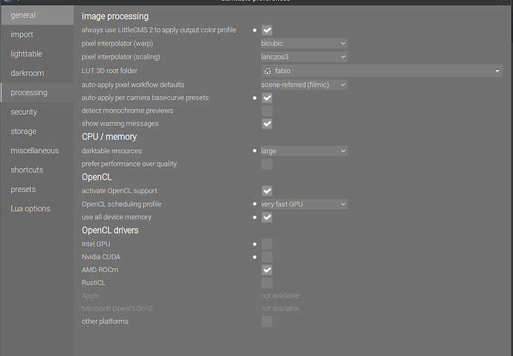Change the OpenCL scheduling profile dropdown
The width and height of the screenshot is (513, 356).
point(303,204)
